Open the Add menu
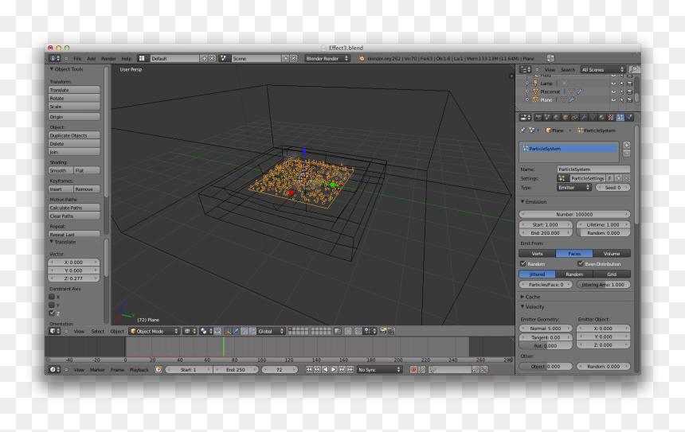The height and width of the screenshot is (432, 685). tap(91, 58)
